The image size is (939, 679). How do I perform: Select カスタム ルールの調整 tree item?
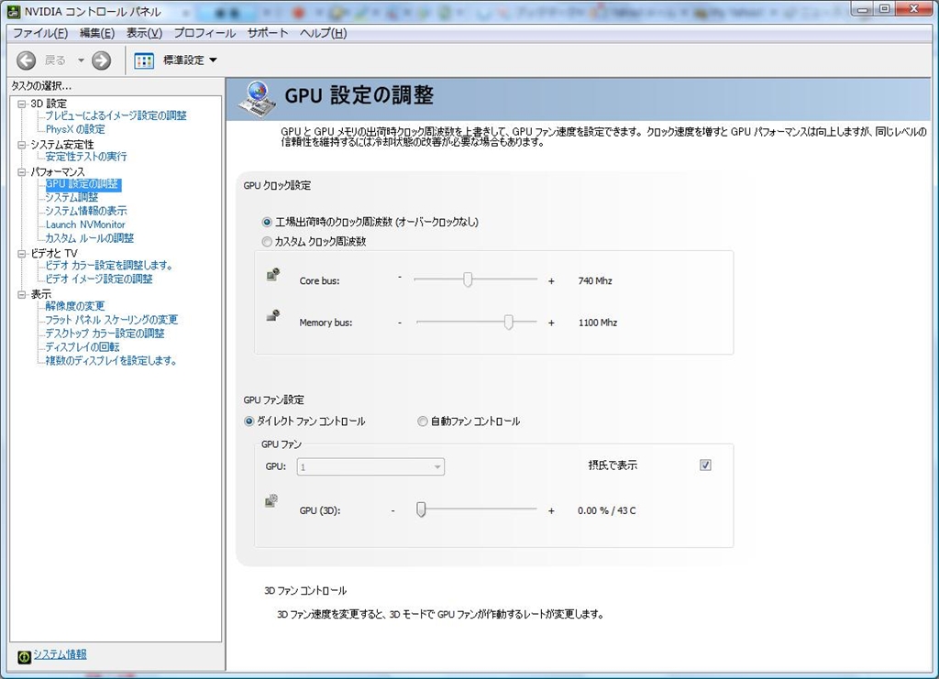(x=90, y=238)
